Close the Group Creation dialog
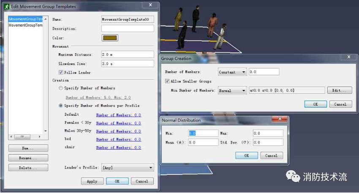 (348, 57)
